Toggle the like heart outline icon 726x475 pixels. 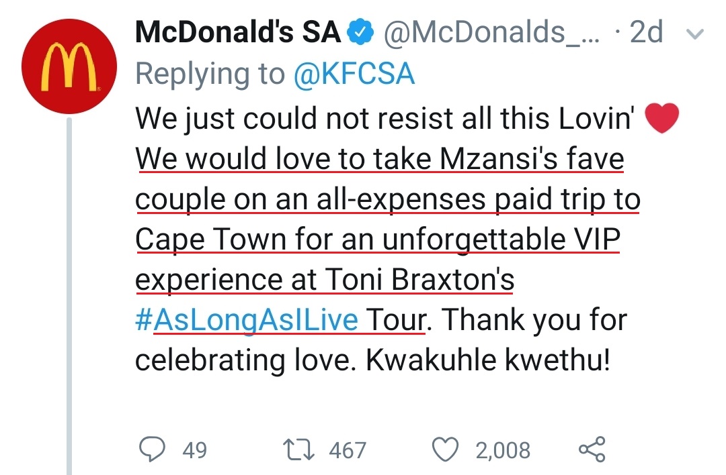click(445, 449)
